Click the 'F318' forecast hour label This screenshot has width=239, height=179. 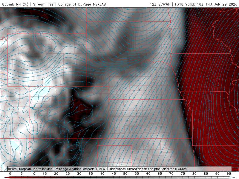tap(179, 4)
